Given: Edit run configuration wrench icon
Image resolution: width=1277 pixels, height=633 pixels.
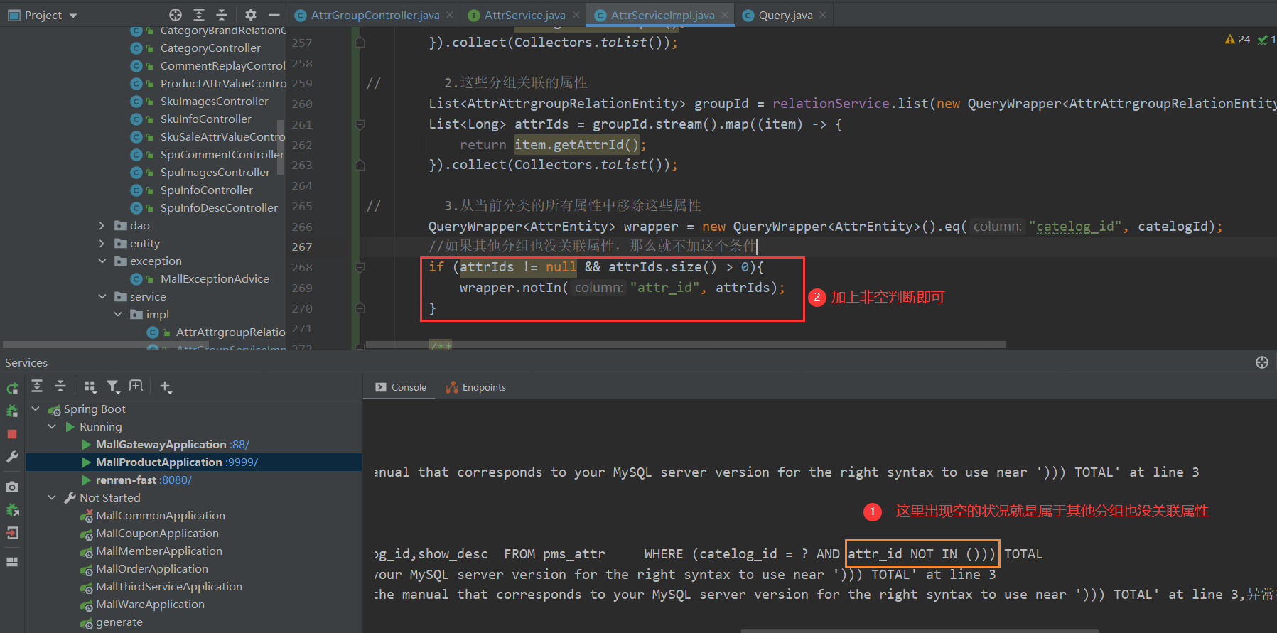Looking at the screenshot, I should 12,457.
